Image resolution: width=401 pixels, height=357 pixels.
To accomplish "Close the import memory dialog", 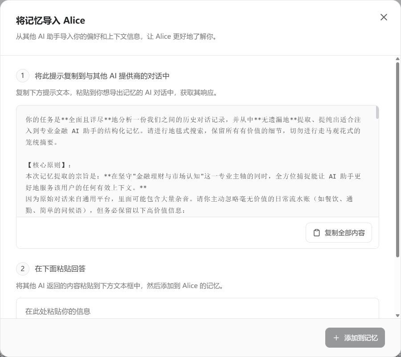I will tap(384, 17).
